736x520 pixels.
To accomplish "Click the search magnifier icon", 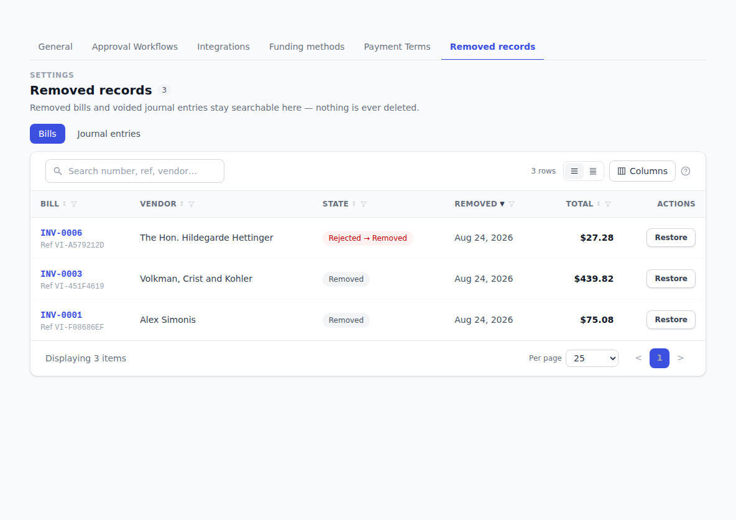I will pos(58,171).
